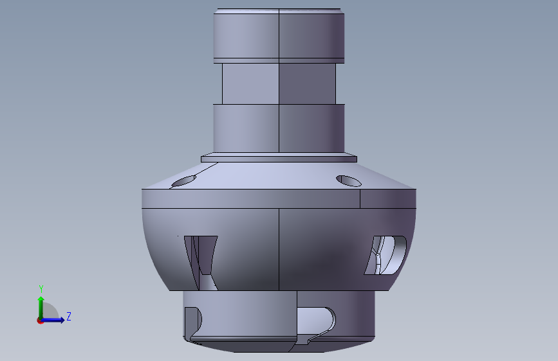This screenshot has height=361, width=558.
Task: Select the top cylindrical cap of the model
Action: pyautogui.click(x=279, y=35)
